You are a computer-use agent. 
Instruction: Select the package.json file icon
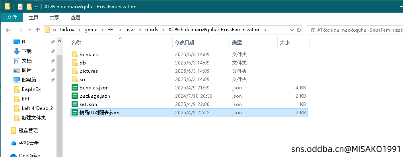[75, 96]
